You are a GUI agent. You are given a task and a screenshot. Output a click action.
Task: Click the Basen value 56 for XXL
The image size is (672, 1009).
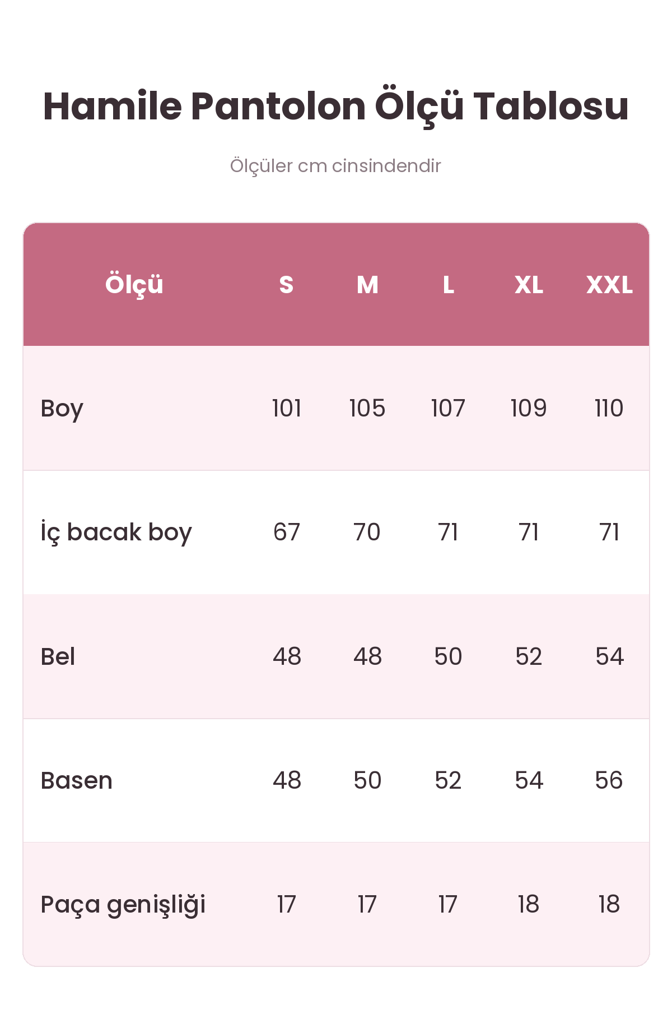609,780
